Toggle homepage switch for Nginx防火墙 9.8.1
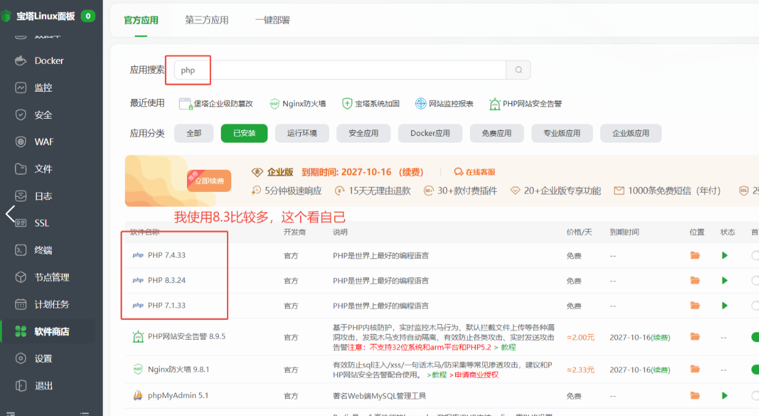The height and width of the screenshot is (416, 759). point(755,369)
